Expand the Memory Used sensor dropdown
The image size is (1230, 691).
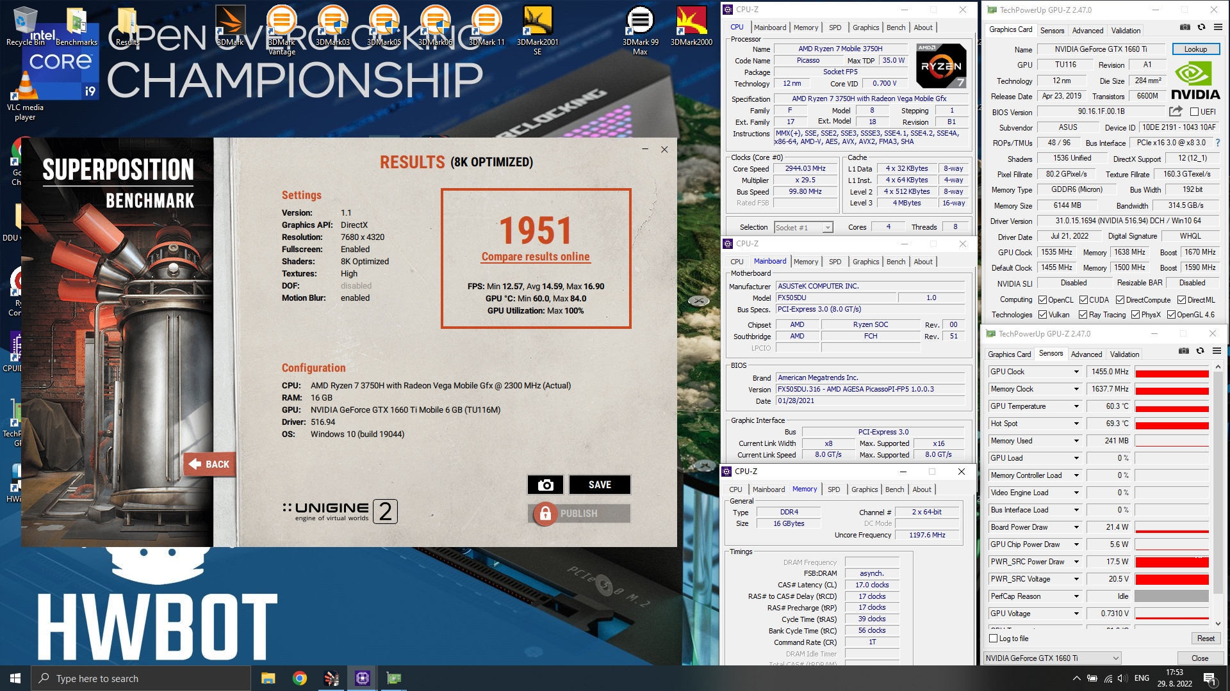(x=1076, y=441)
